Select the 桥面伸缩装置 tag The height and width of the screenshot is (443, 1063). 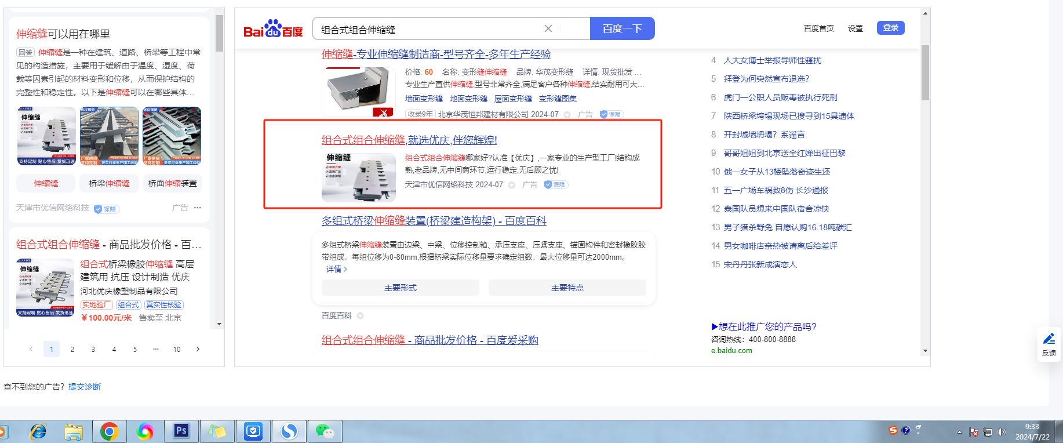click(x=172, y=183)
